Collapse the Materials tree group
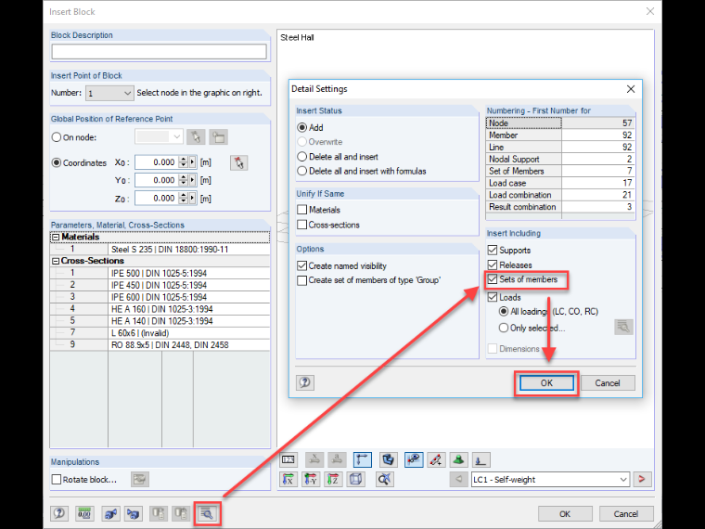The width and height of the screenshot is (705, 529). click(56, 237)
